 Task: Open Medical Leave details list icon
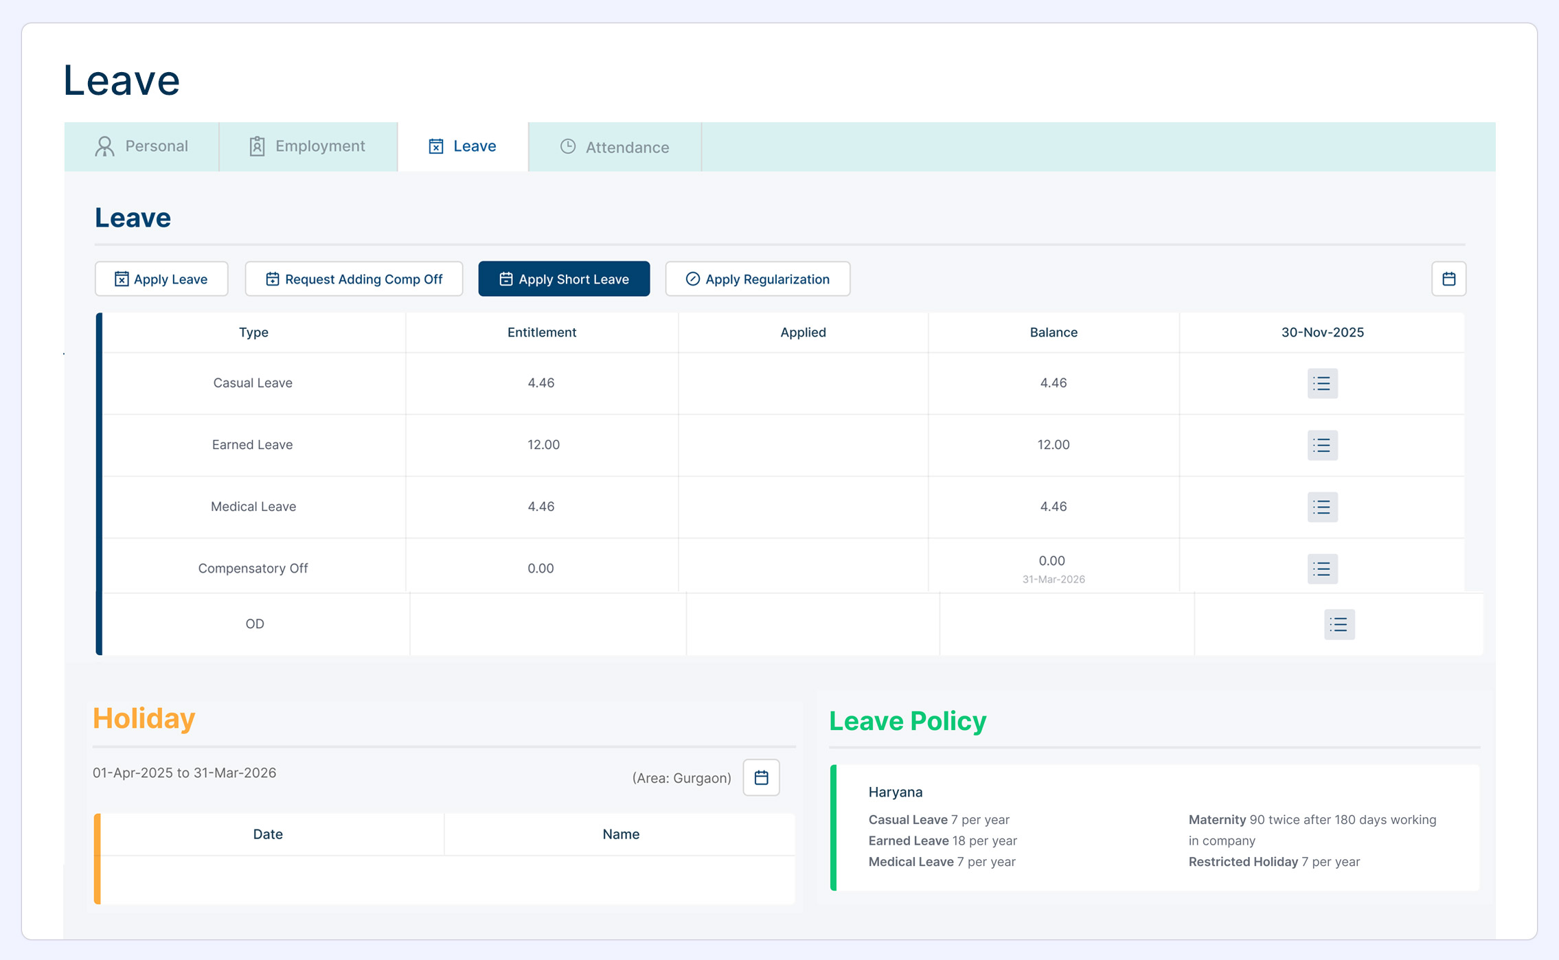point(1322,507)
